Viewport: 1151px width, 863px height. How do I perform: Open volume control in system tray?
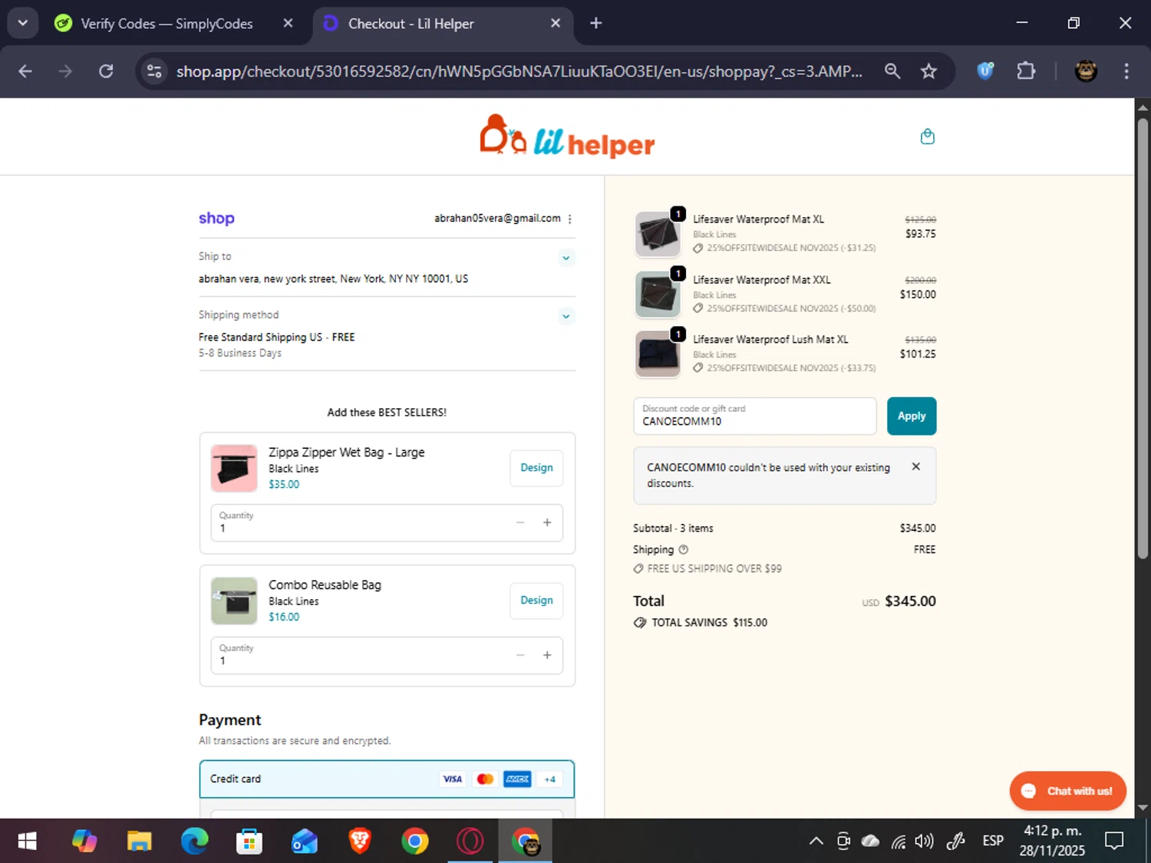tap(925, 842)
